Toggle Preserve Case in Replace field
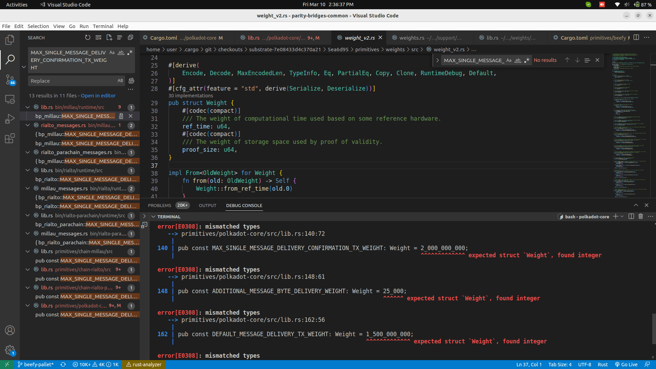The image size is (656, 369). 120,81
